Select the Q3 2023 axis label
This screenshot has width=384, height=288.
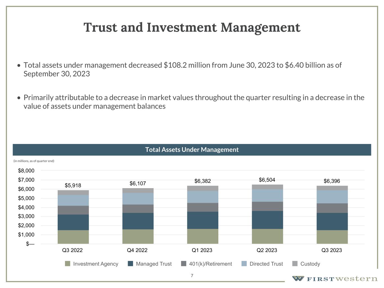[x=332, y=250]
